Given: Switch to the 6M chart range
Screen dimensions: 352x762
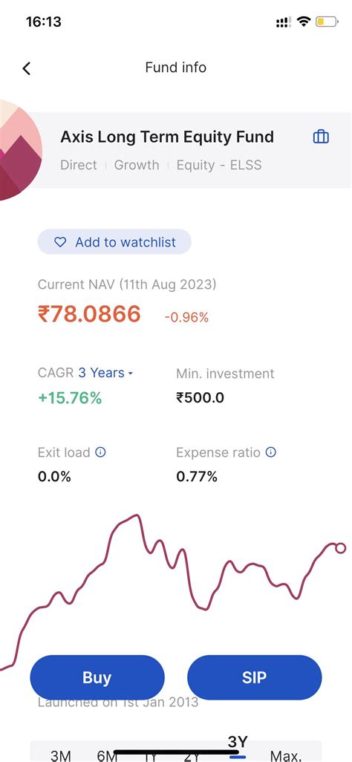Looking at the screenshot, I should [x=108, y=755].
